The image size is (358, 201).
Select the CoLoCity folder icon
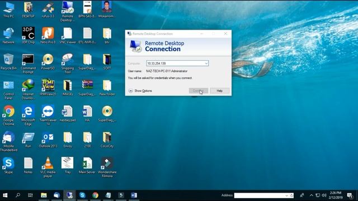tap(107, 140)
